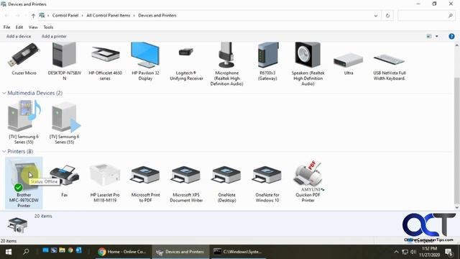Select the Cruzer Micro USB drive device
Screen dimensions: 460x259
click(24, 59)
